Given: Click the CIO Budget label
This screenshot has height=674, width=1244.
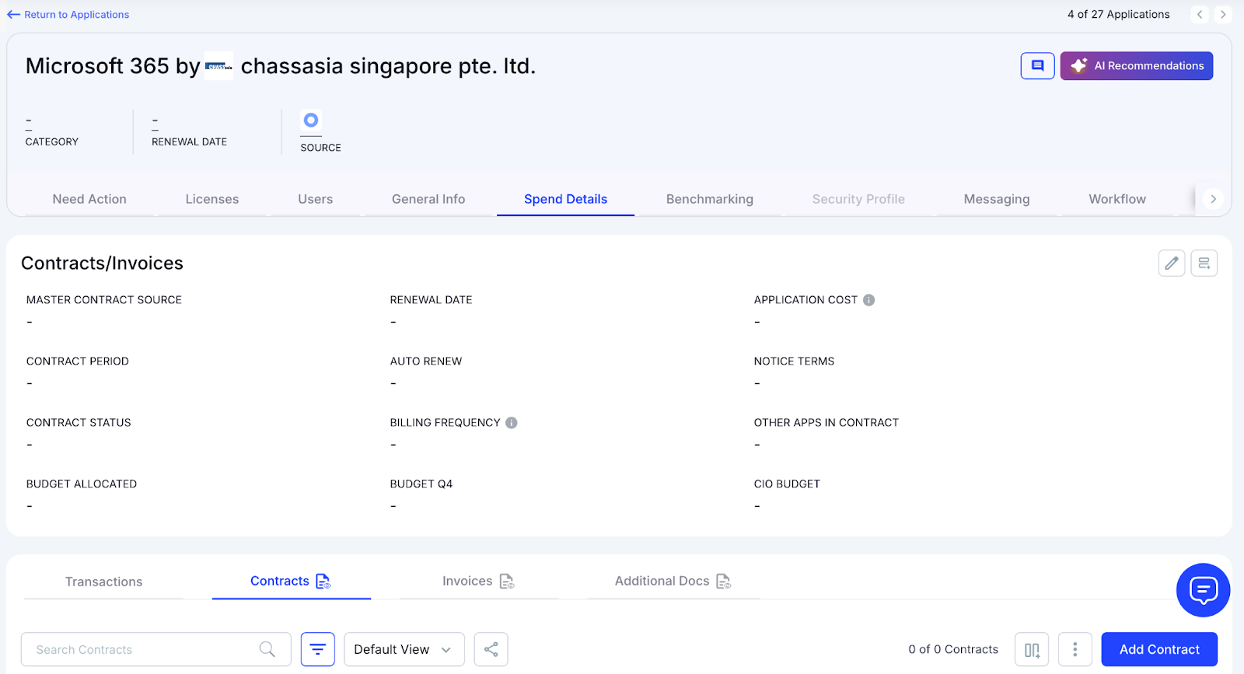Looking at the screenshot, I should 787,484.
